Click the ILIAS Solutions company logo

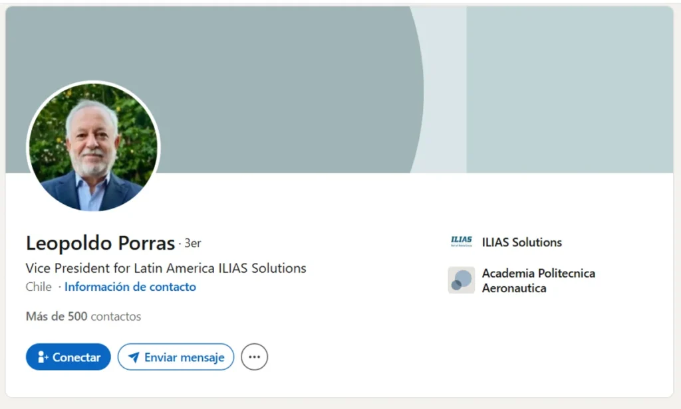461,242
